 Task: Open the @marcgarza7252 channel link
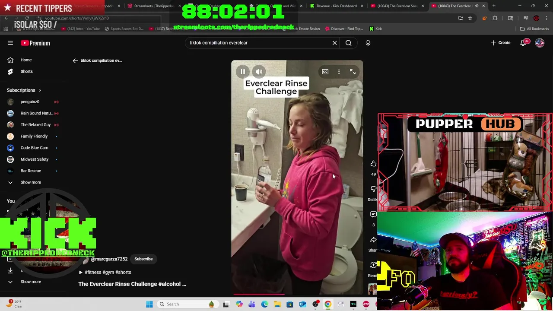pos(109,259)
